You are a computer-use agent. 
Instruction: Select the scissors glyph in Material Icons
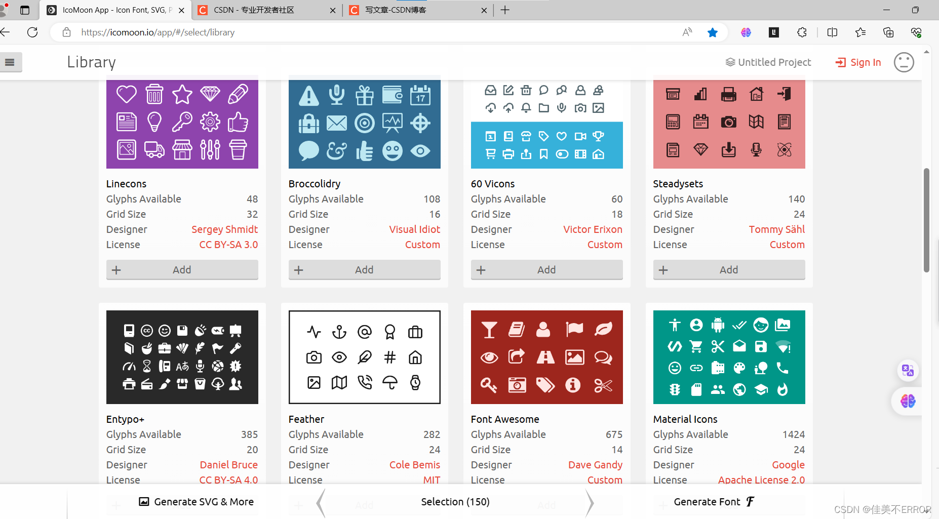pyautogui.click(x=718, y=346)
